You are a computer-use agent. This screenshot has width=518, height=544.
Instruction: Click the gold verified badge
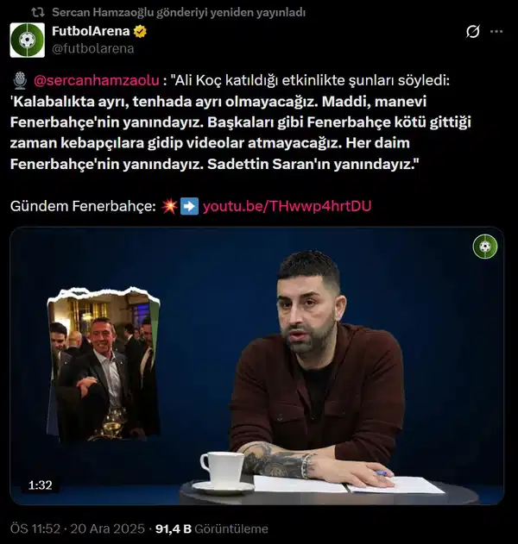tap(140, 31)
